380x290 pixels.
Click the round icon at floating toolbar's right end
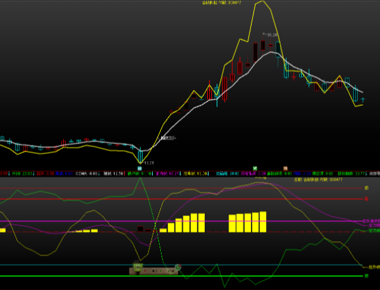178,267
